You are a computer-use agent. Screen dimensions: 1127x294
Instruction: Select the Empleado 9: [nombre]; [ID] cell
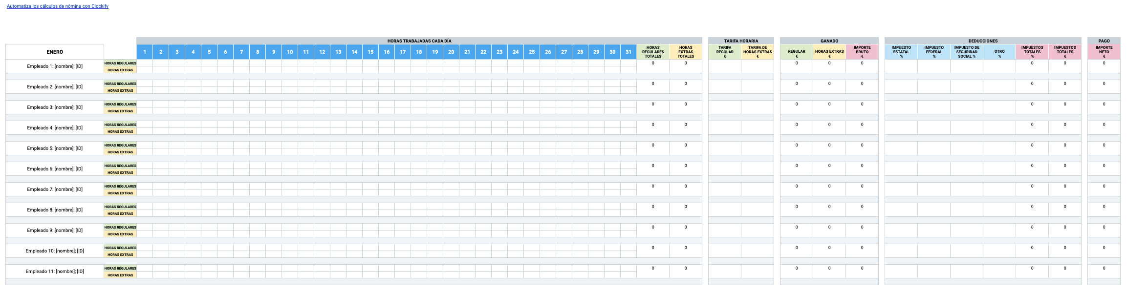[x=55, y=231]
